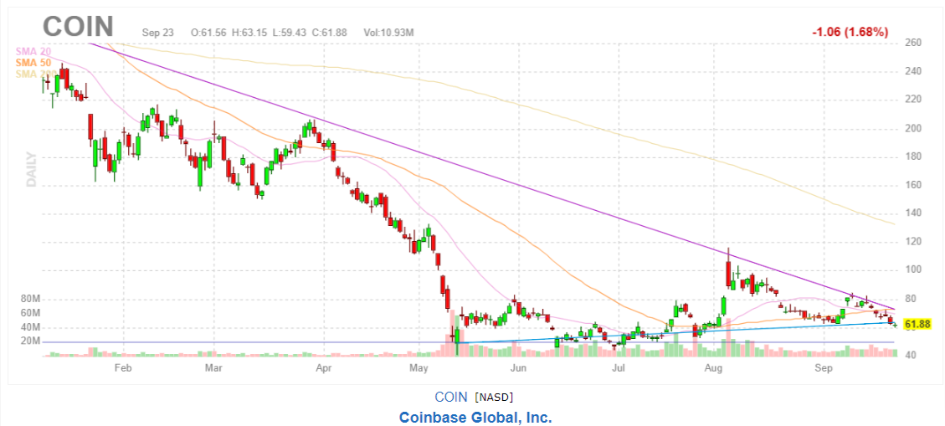The height and width of the screenshot is (426, 945).
Task: Click the May marker on time axis
Action: tap(419, 367)
